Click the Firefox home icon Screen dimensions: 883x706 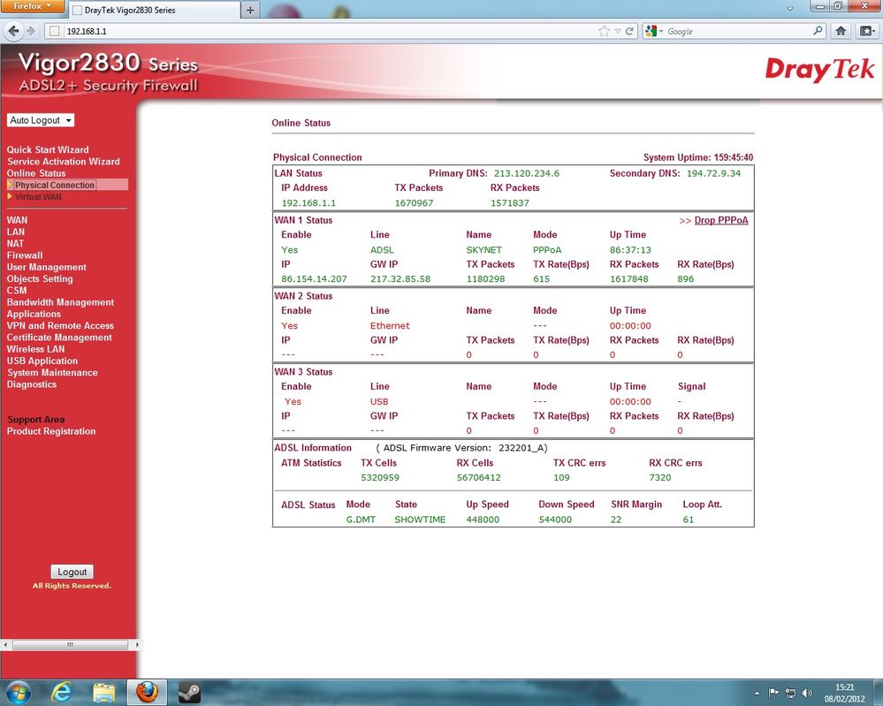[x=841, y=31]
